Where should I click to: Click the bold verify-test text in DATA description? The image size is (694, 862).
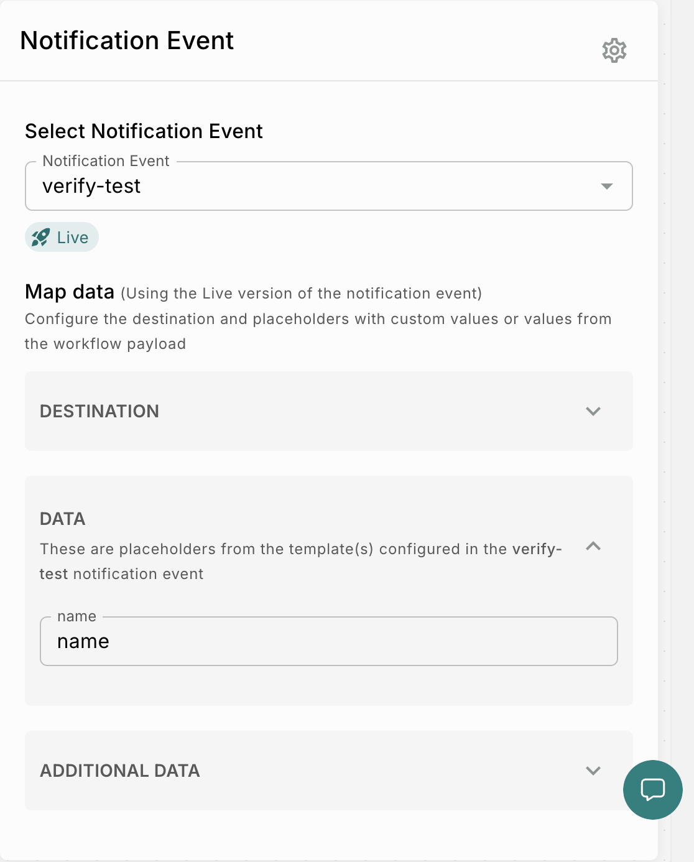pos(300,561)
